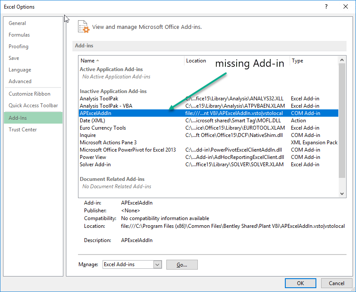This screenshot has width=356, height=292.
Task: Select the Solver Add-in row
Action: point(209,164)
